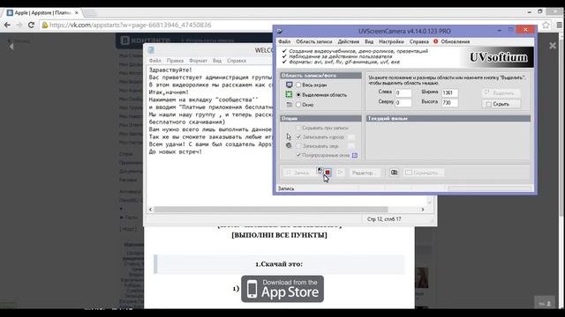This screenshot has width=565, height=317.
Task: Click the Chrome forward arrow
Action: (x=19, y=26)
